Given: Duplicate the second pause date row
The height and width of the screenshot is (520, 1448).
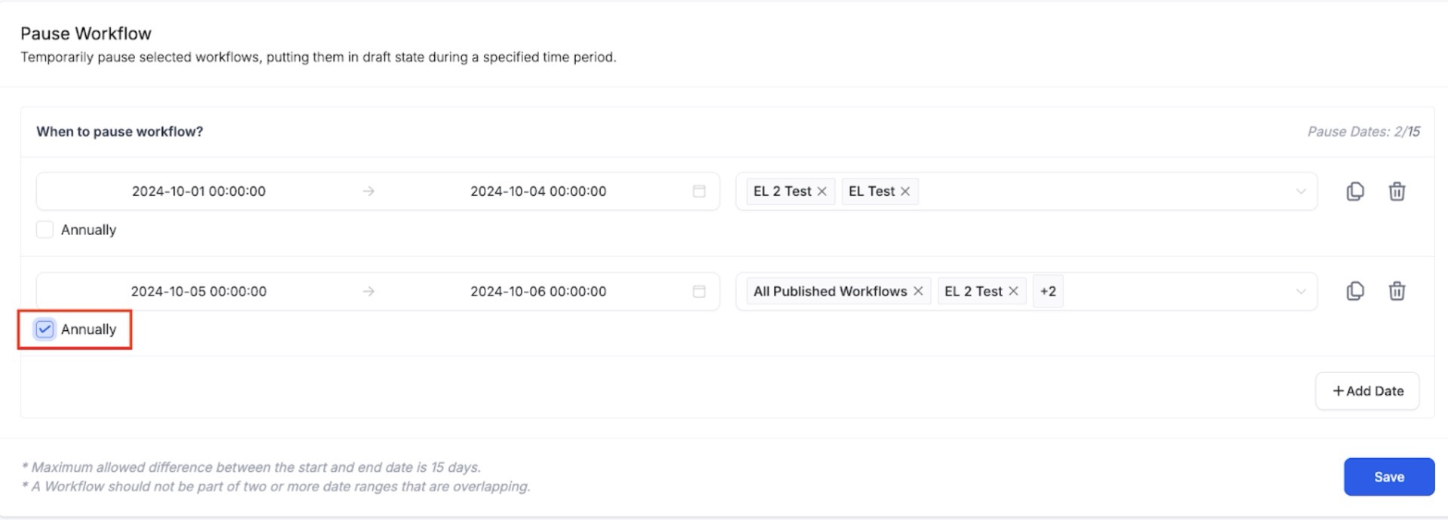Looking at the screenshot, I should click(1355, 291).
